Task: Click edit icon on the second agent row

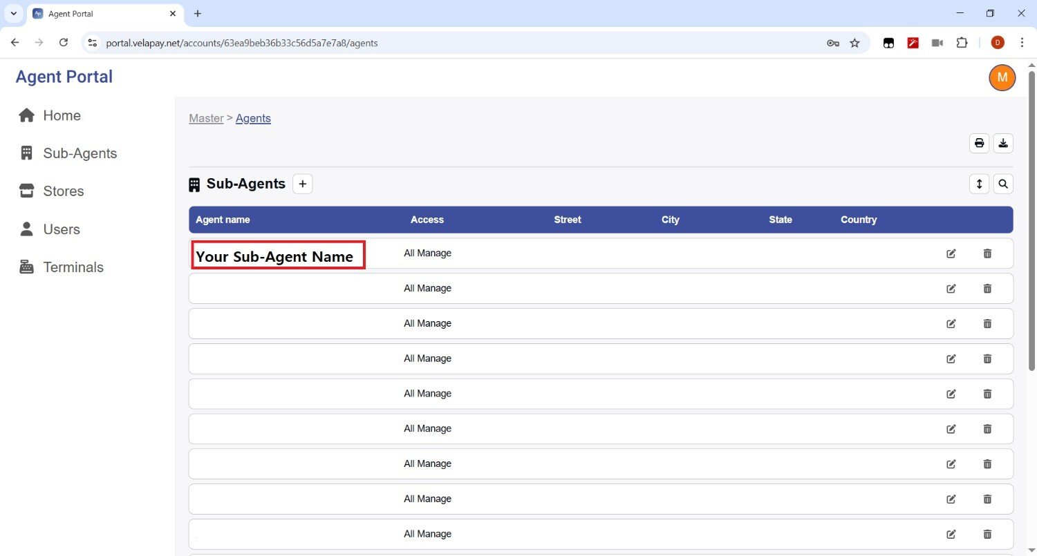Action: point(951,289)
